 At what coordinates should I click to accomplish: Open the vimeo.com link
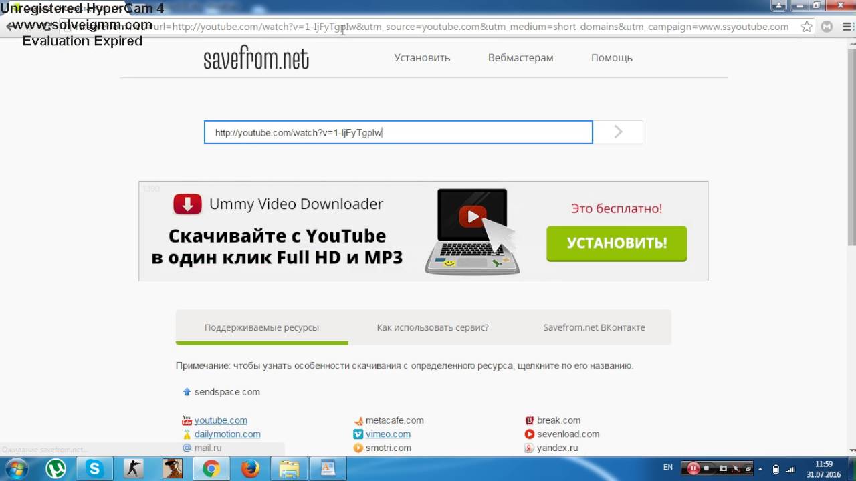pos(388,434)
